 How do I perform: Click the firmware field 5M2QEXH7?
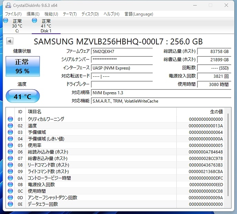point(122,52)
